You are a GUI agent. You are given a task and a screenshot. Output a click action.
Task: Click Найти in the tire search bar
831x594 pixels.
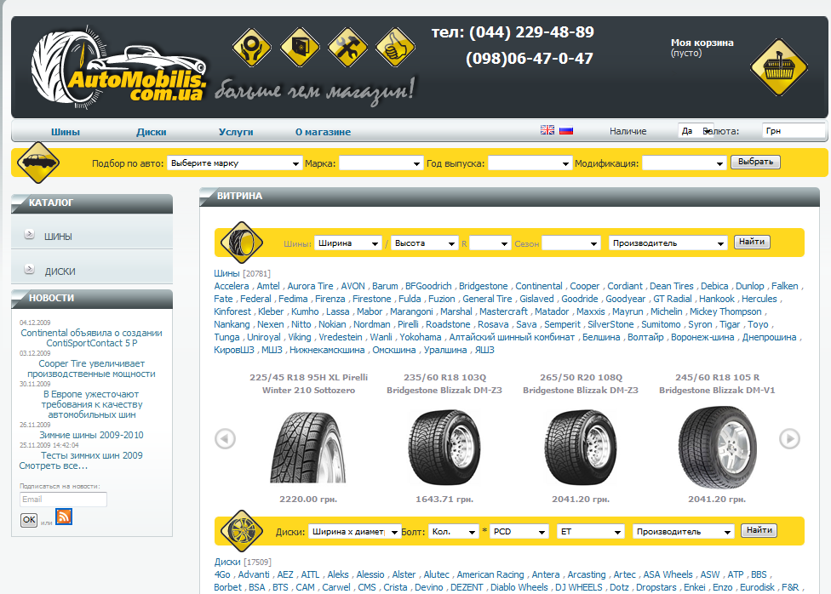click(752, 242)
